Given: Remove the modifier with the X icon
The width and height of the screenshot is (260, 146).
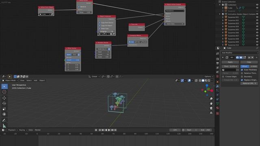Looking at the screenshot, I should pos(256,58).
